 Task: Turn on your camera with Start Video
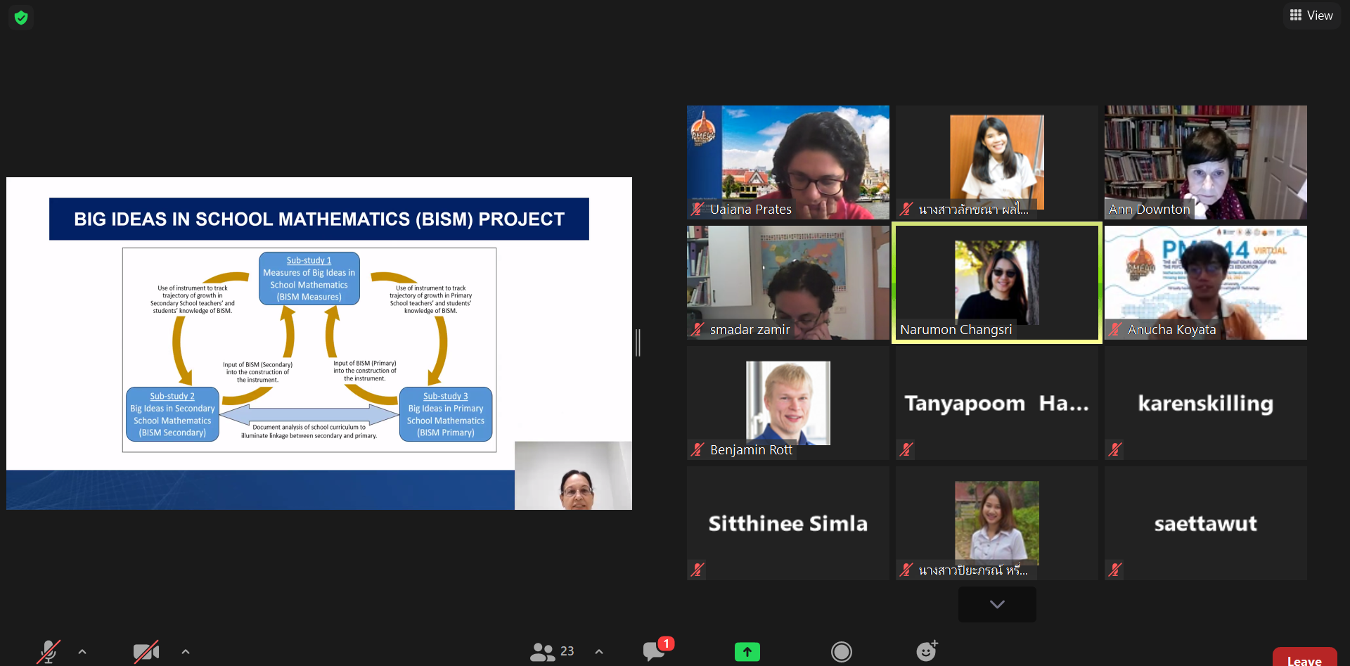(x=146, y=652)
